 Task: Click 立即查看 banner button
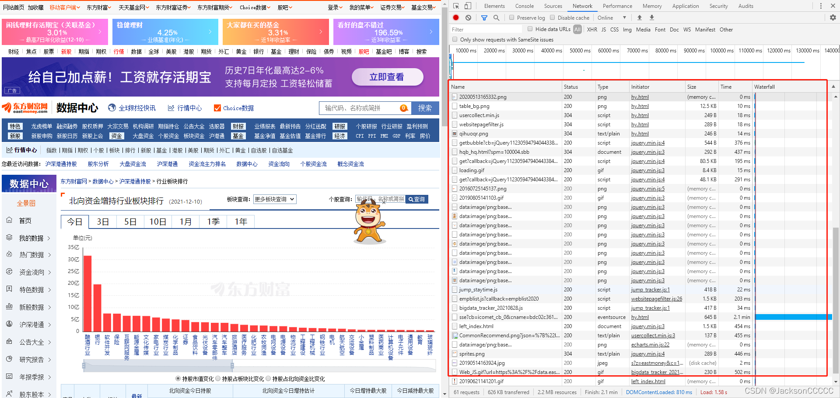(387, 77)
